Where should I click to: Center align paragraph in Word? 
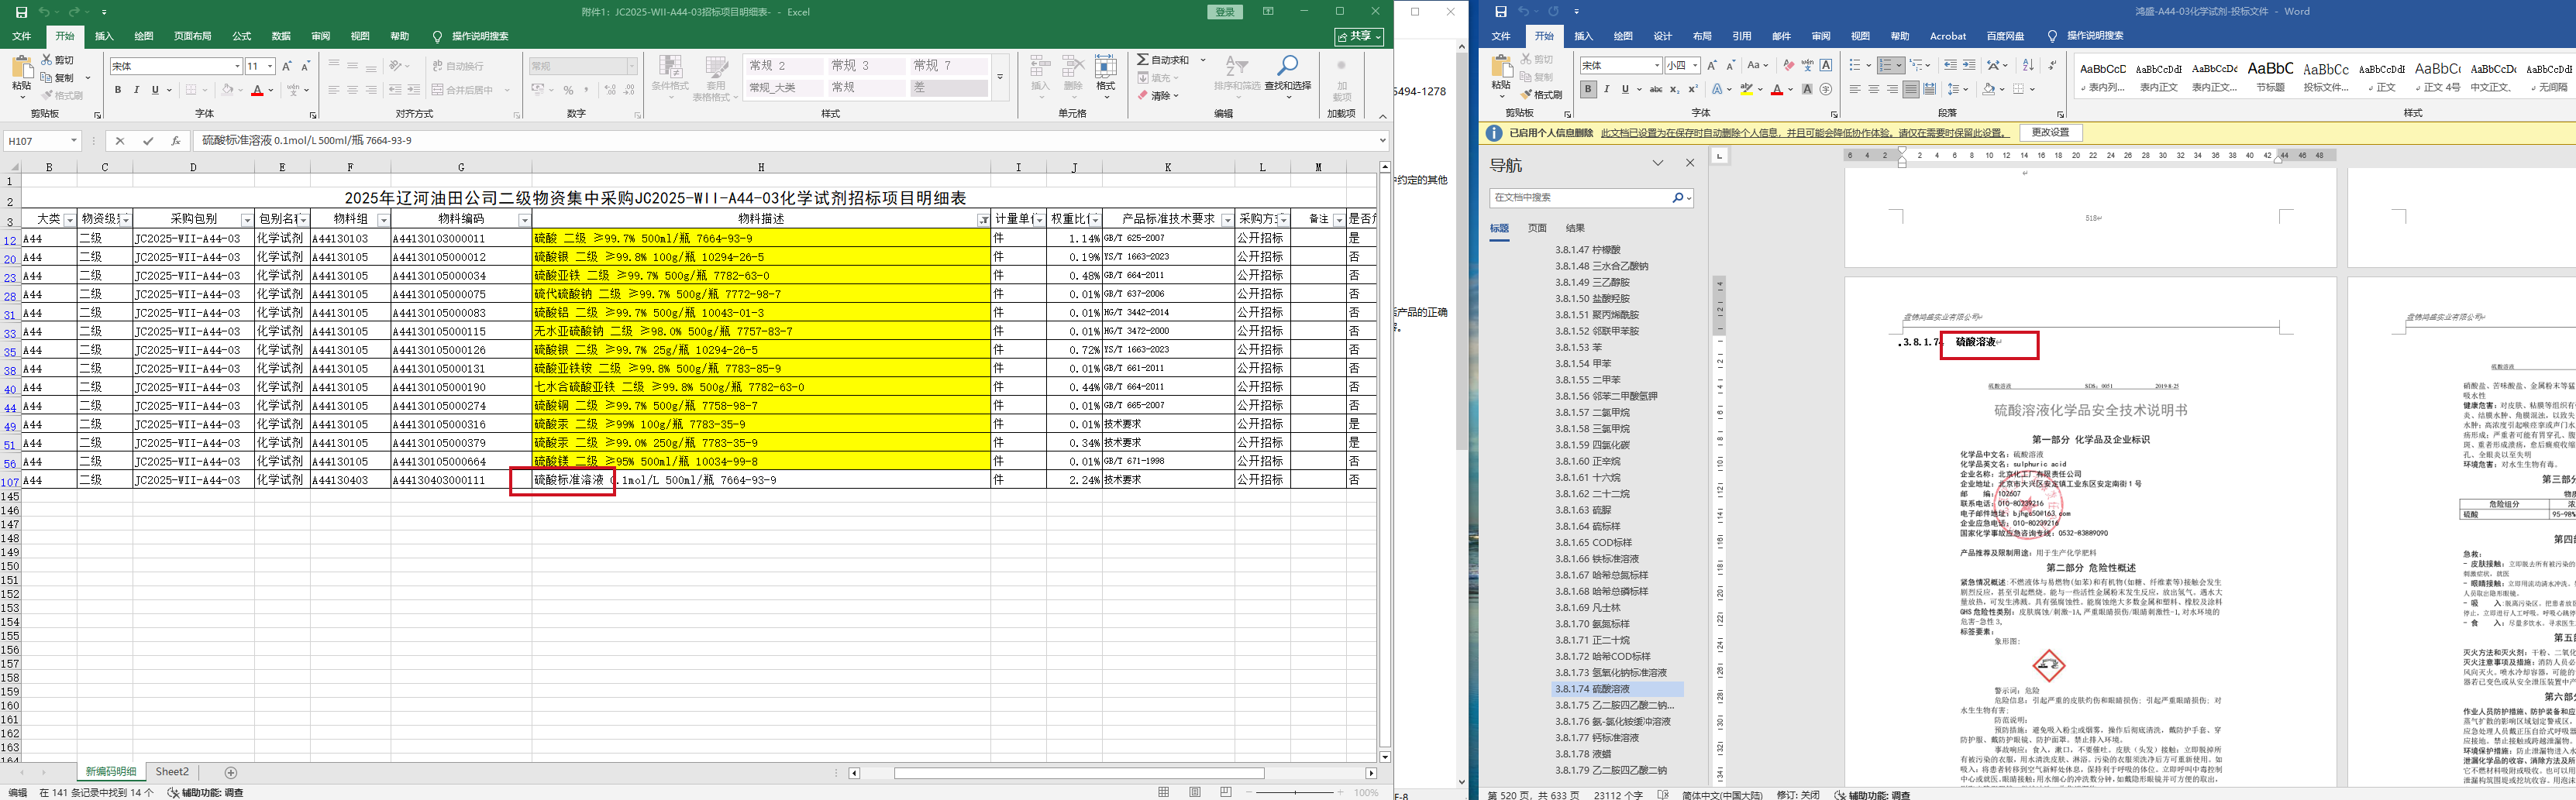1874,89
